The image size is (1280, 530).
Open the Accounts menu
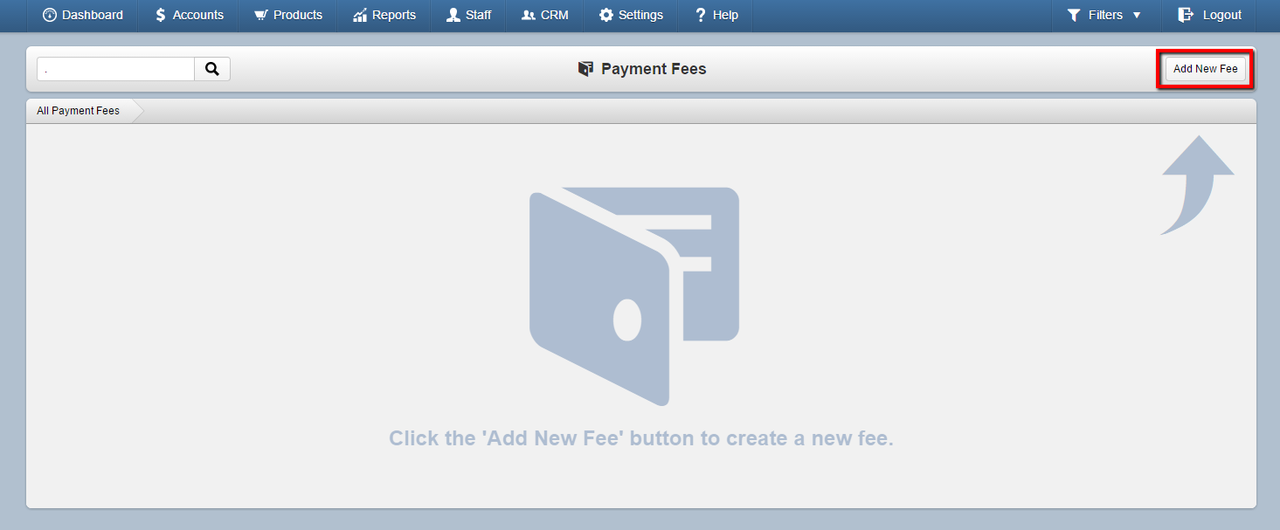click(x=188, y=15)
